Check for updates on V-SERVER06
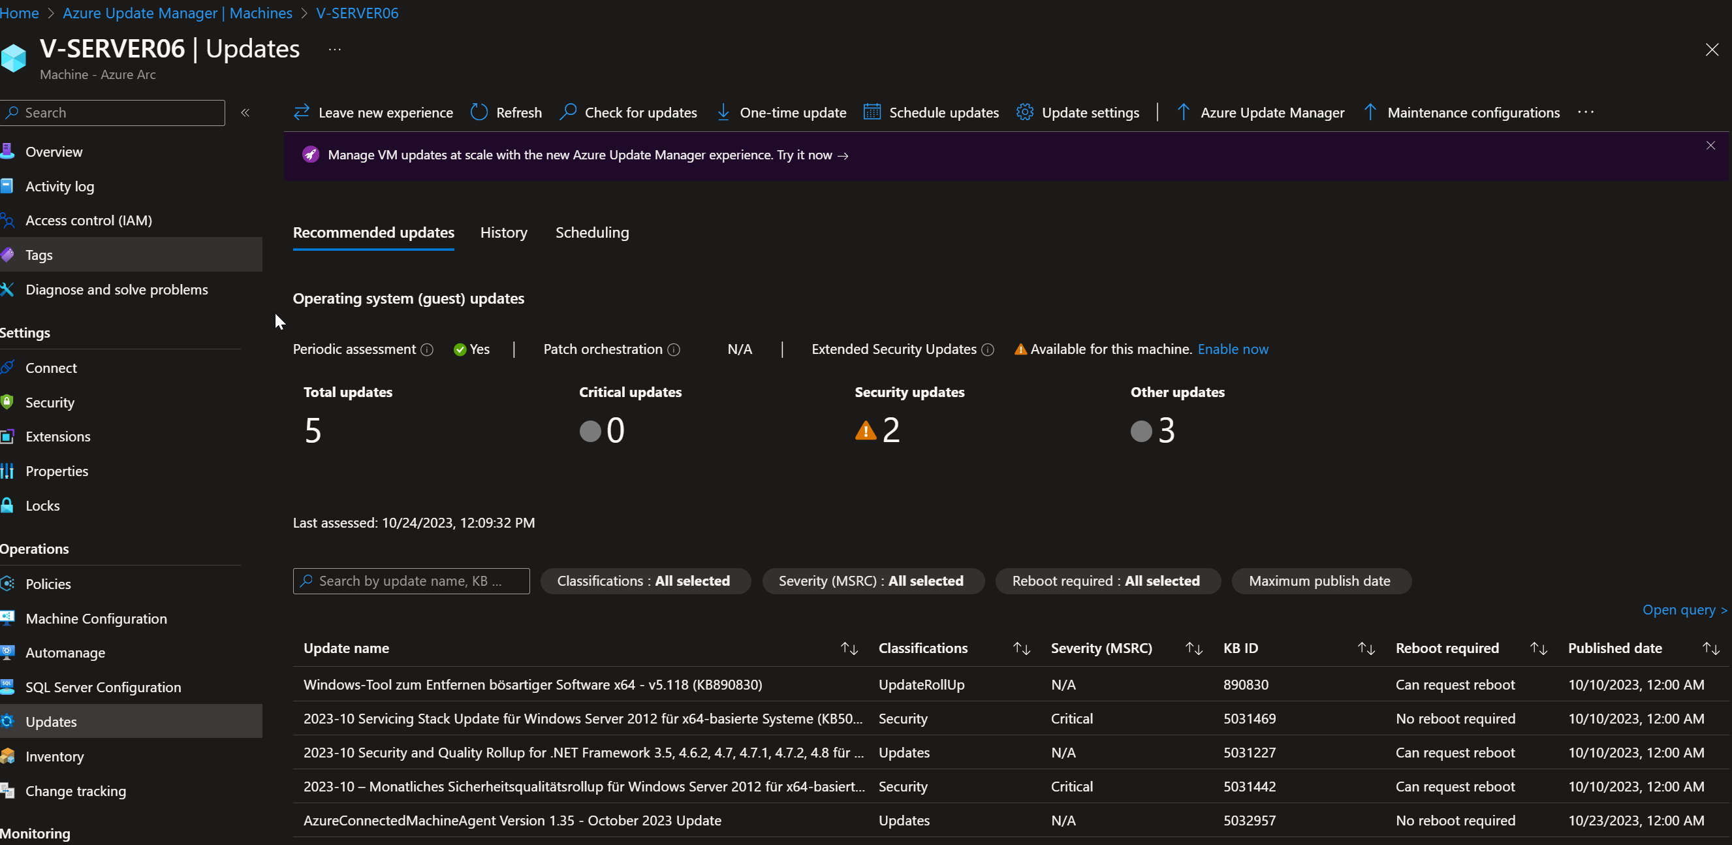Screen dimensions: 1732x845 640,112
